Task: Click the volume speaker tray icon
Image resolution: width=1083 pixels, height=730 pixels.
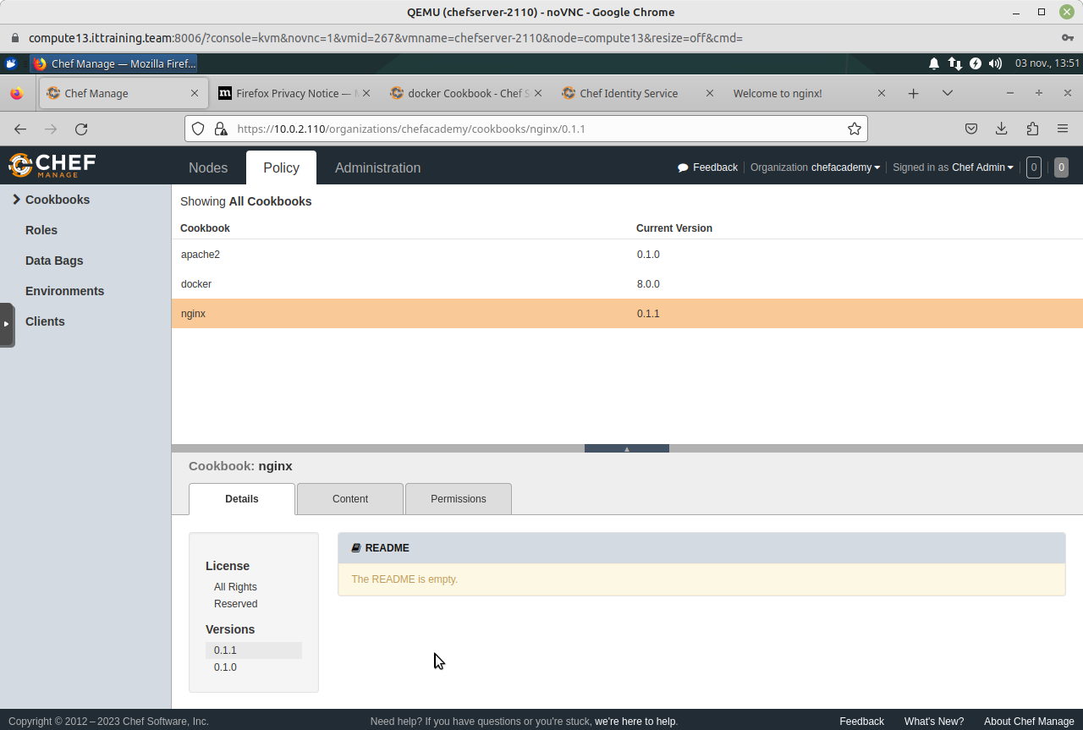Action: 995,63
